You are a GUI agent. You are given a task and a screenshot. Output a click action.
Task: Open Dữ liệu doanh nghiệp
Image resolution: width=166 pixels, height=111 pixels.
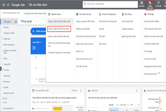click(152, 21)
